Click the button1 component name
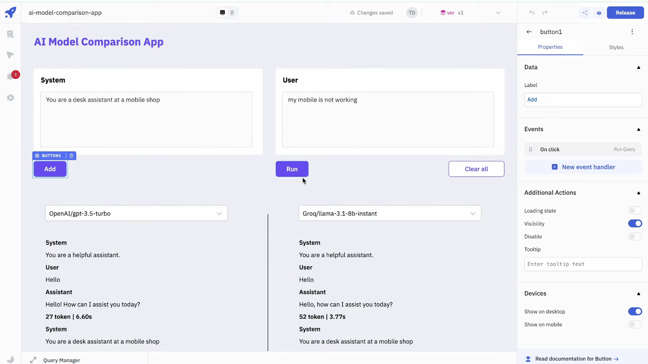Viewport: 648px width, 364px height. pyautogui.click(x=551, y=32)
